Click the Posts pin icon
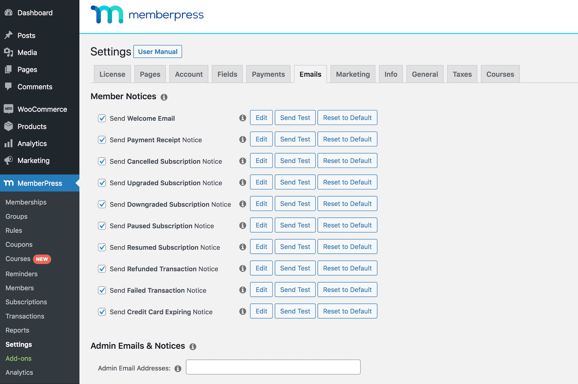The height and width of the screenshot is (384, 578). (x=8, y=35)
